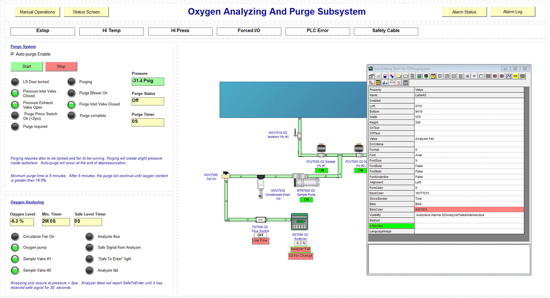Toggle the Auto-purge Enable checkbox
This screenshot has height=298, width=550.
[12, 54]
